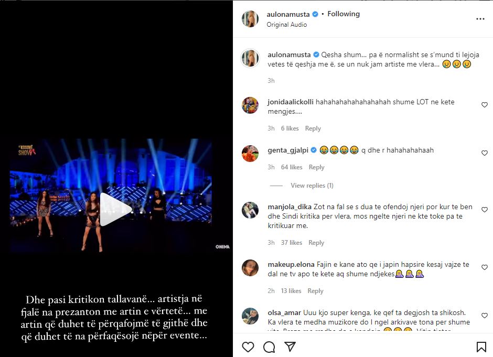Like olsa_amar's comment heart
Image resolution: width=493 pixels, height=357 pixels.
(484, 316)
